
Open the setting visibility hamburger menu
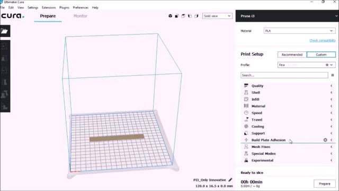333,75
